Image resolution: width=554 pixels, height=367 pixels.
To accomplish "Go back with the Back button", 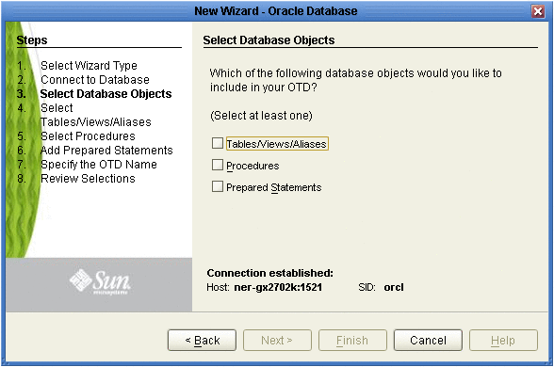I will click(x=202, y=341).
